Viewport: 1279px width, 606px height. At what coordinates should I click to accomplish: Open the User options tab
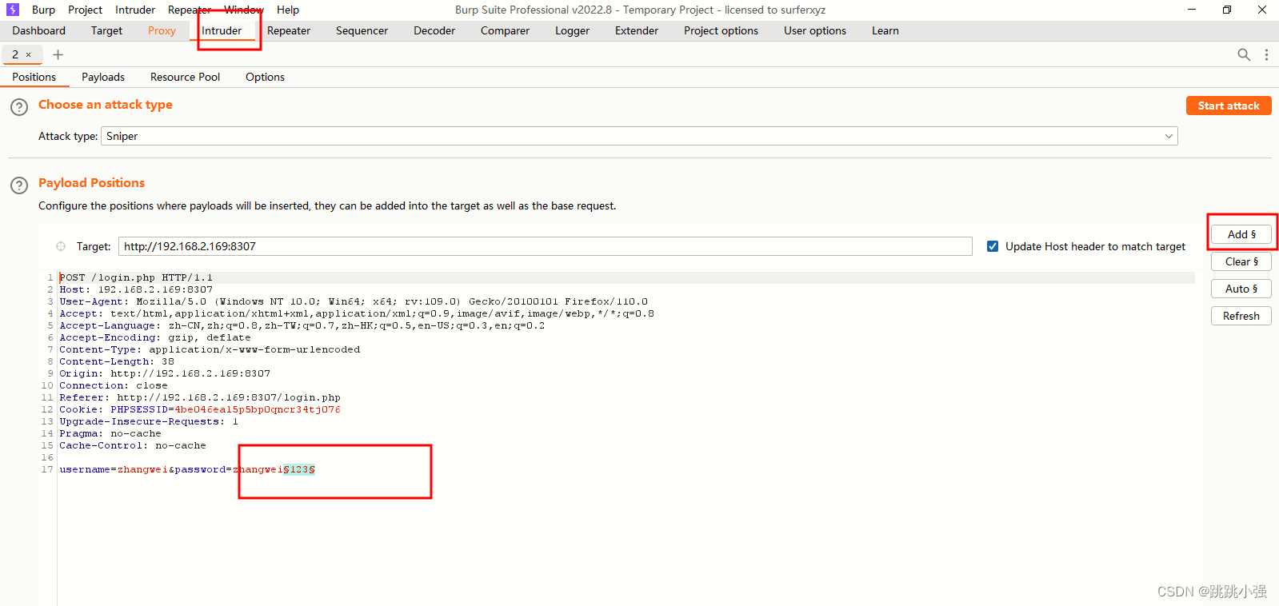815,30
